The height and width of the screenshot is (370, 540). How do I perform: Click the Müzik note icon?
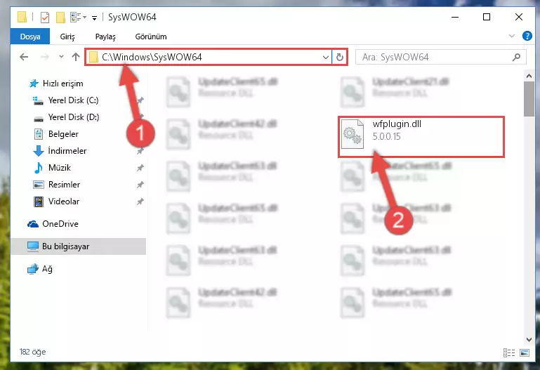[x=38, y=168]
